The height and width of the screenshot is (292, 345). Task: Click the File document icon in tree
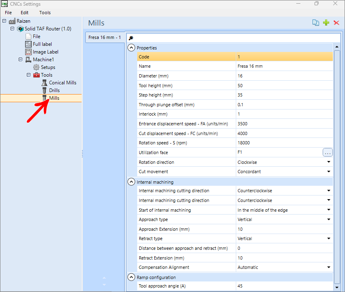(x=28, y=36)
